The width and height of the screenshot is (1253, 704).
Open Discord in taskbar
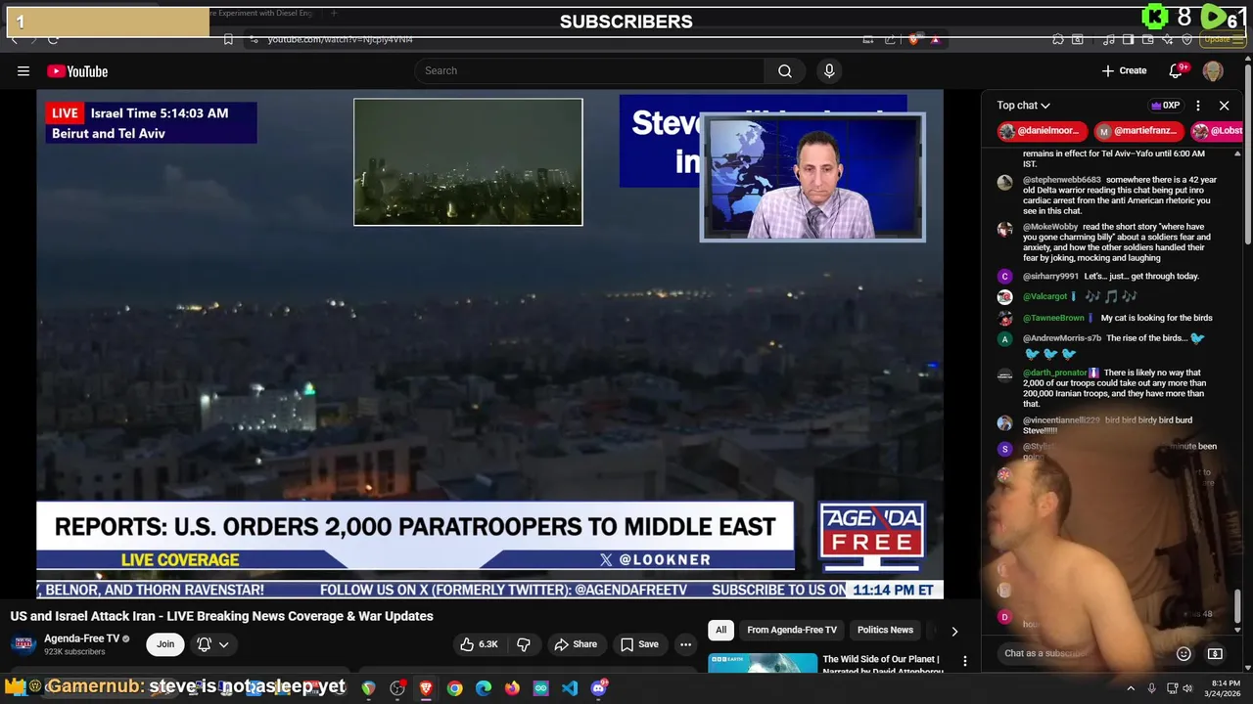click(x=598, y=688)
